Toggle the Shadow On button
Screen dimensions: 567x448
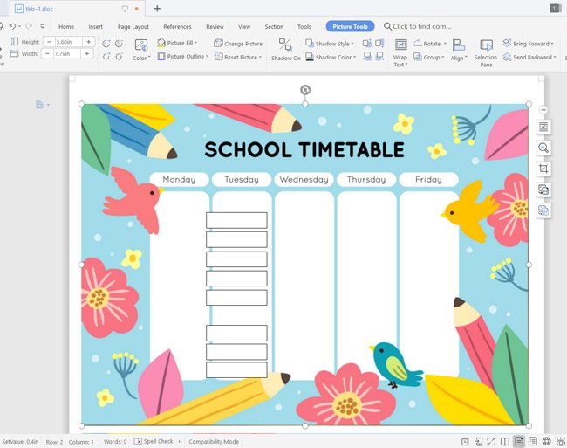tap(285, 50)
